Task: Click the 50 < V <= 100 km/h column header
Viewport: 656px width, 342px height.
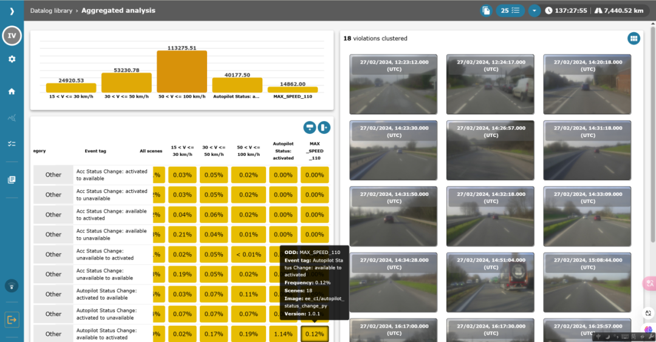Action: [248, 151]
